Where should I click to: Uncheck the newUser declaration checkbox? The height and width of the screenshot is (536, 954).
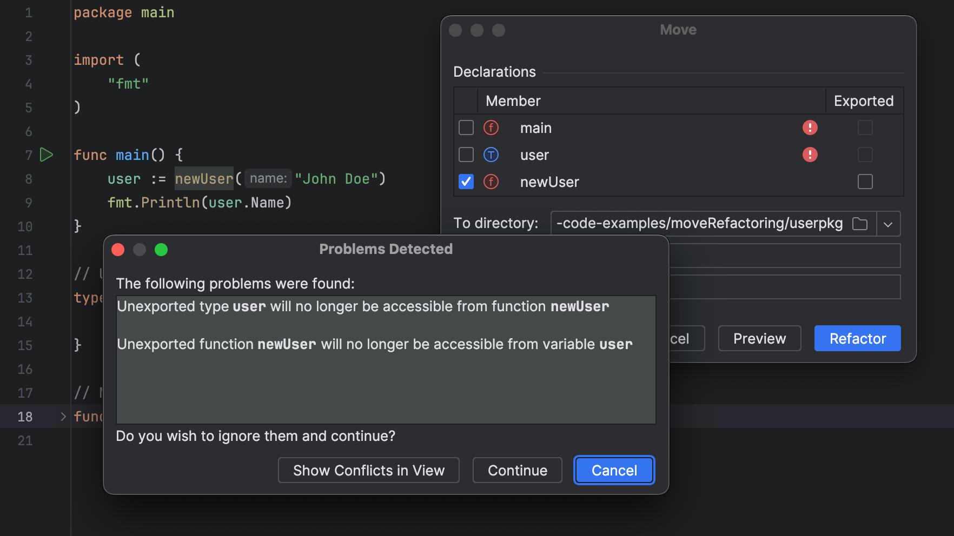pyautogui.click(x=466, y=182)
